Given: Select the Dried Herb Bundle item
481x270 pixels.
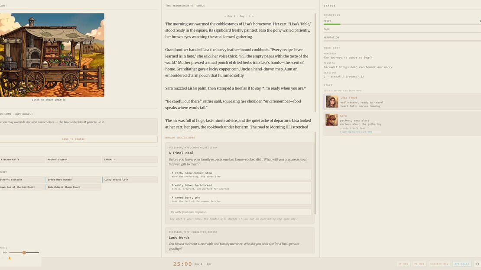Looking at the screenshot, I should coord(74,180).
